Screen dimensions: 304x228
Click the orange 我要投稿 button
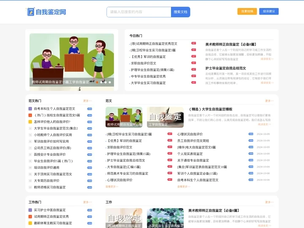coord(247,11)
